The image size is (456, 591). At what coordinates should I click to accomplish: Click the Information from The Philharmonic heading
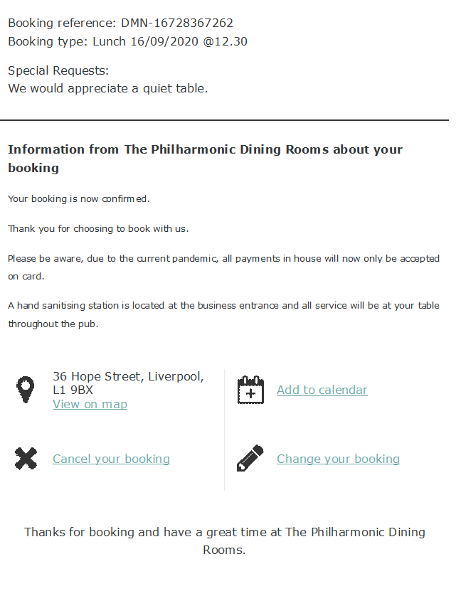[205, 159]
